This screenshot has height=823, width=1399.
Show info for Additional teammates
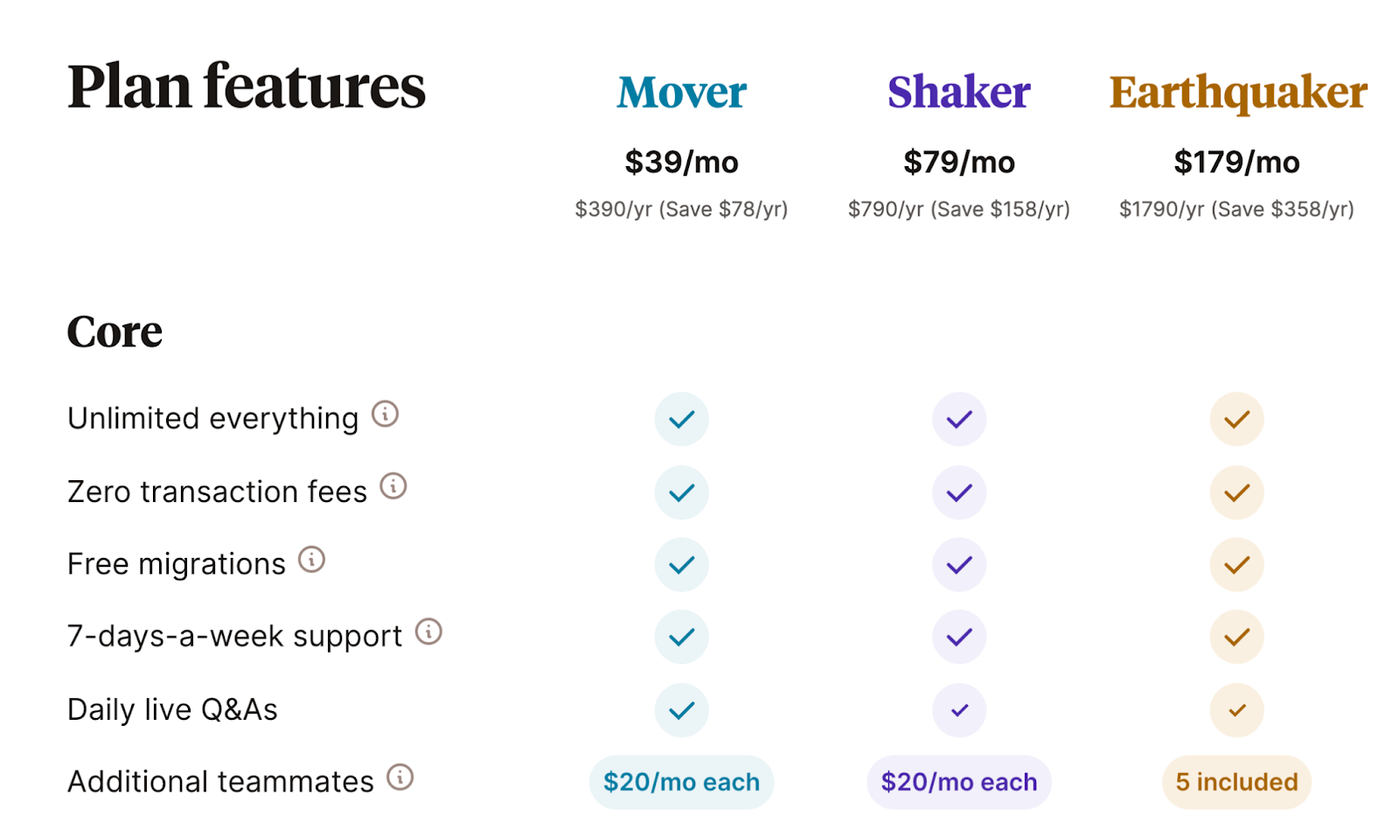(x=400, y=777)
